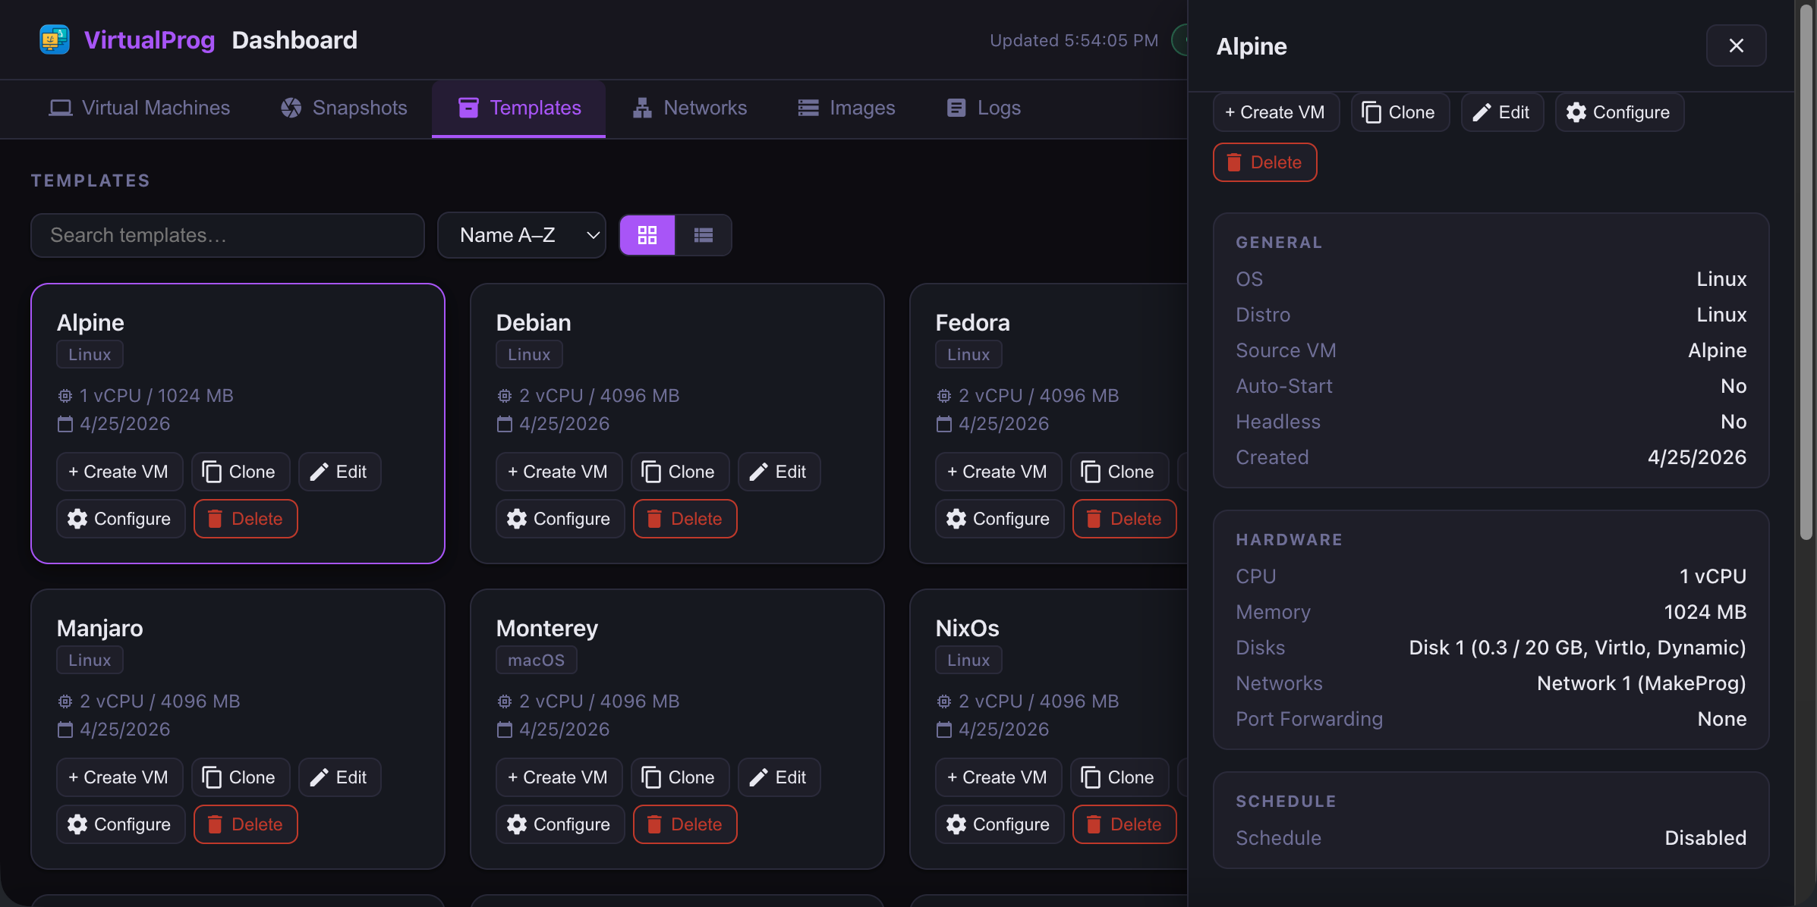Viewport: 1817px width, 907px height.
Task: Edit the Manjaro template
Action: click(340, 777)
